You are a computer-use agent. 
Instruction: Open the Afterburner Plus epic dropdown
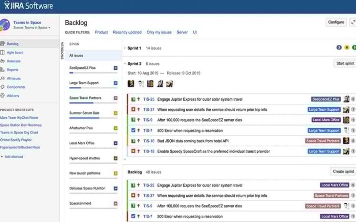pos(115,128)
